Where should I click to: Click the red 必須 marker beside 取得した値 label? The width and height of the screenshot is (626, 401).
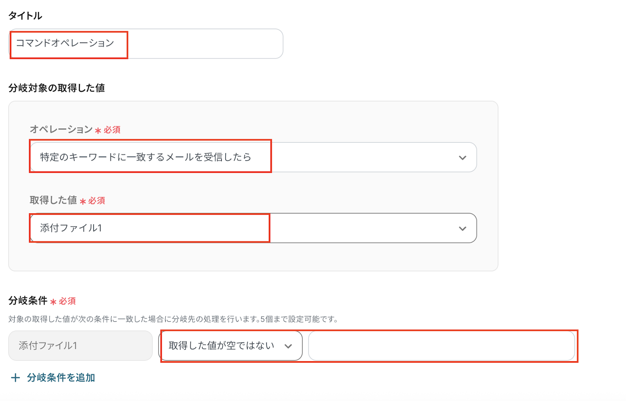click(96, 201)
